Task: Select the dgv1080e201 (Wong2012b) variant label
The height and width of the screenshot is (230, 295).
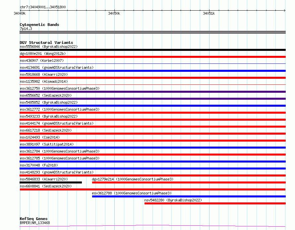Action: 43,54
